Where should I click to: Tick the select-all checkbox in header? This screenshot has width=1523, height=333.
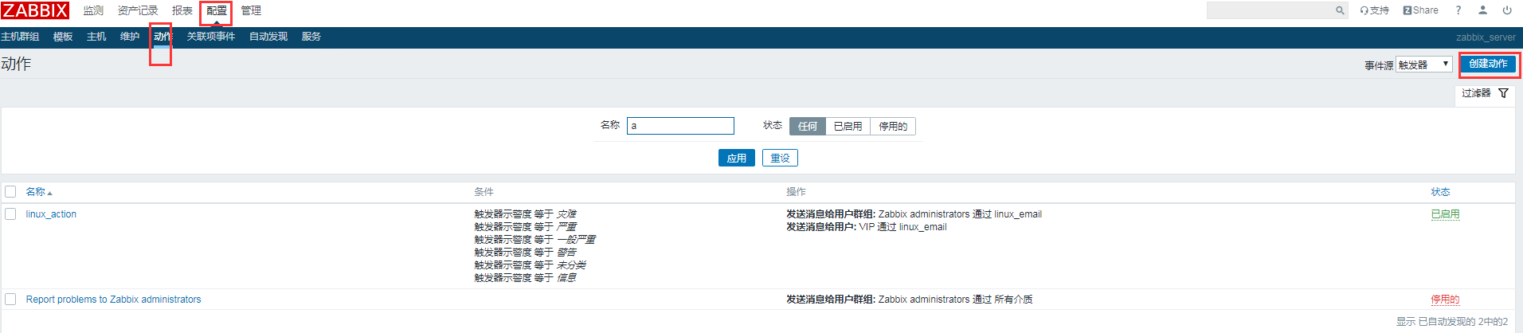point(10,192)
